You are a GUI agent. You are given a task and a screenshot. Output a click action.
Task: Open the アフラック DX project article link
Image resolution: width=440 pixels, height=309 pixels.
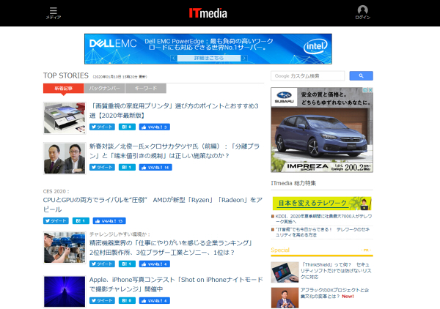pyautogui.click(x=334, y=293)
